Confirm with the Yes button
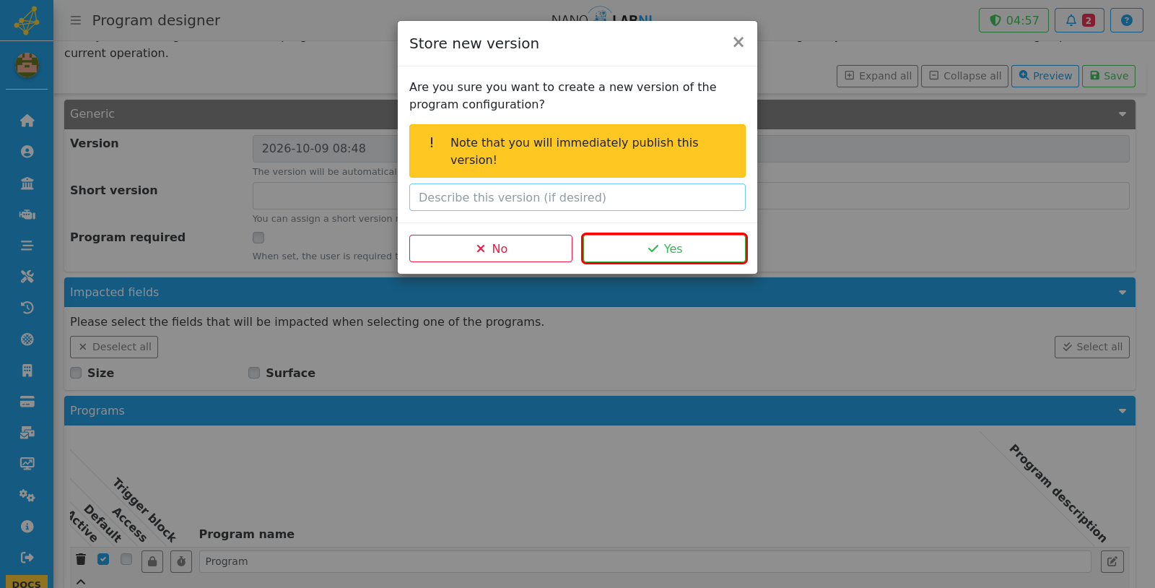Viewport: 1155px width, 588px height. [664, 248]
